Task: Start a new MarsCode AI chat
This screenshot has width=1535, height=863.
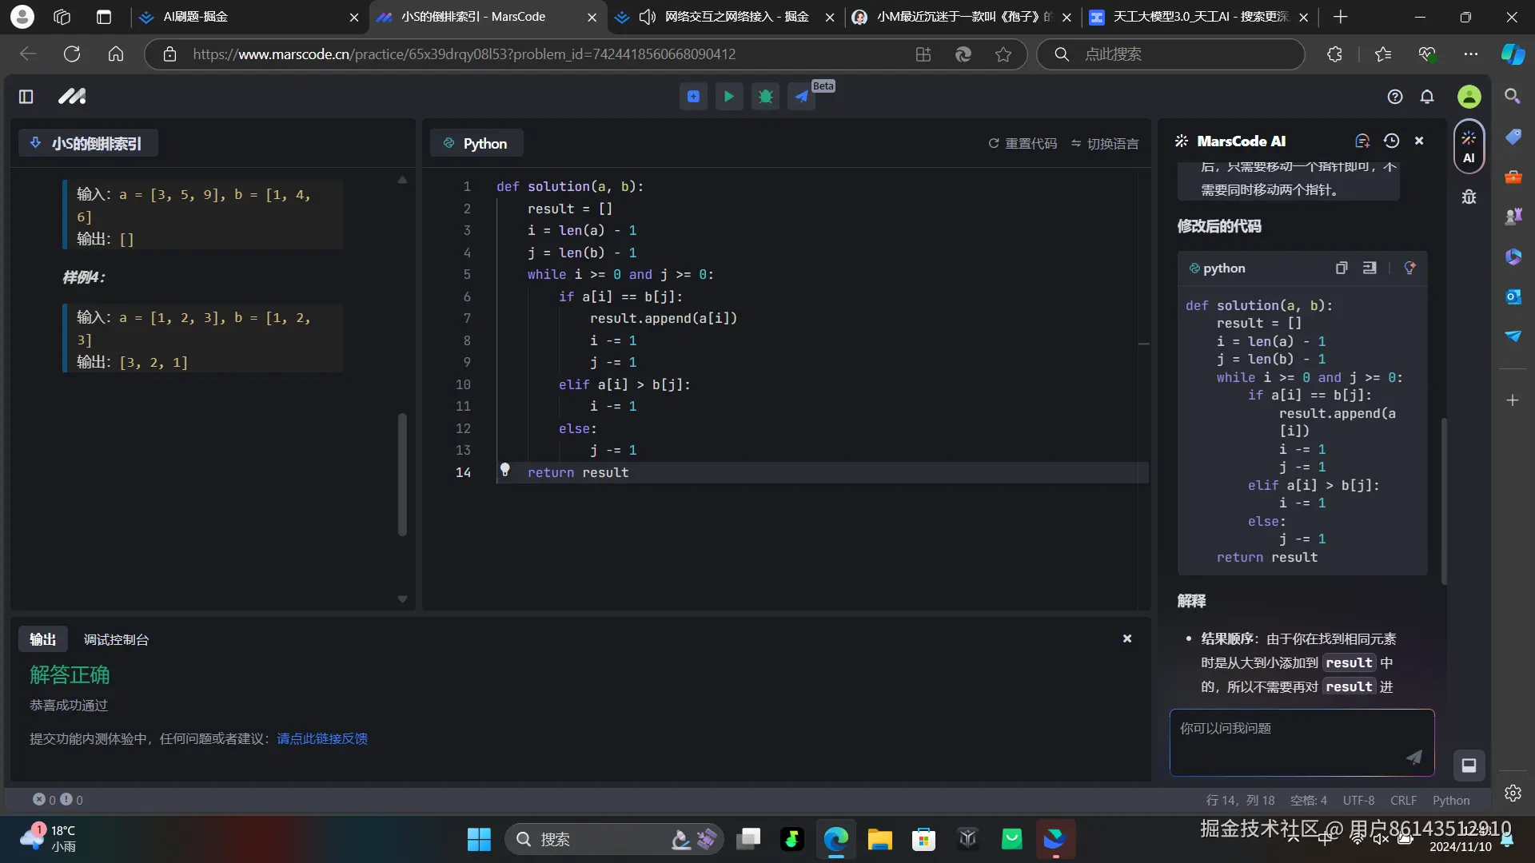Action: click(1362, 141)
